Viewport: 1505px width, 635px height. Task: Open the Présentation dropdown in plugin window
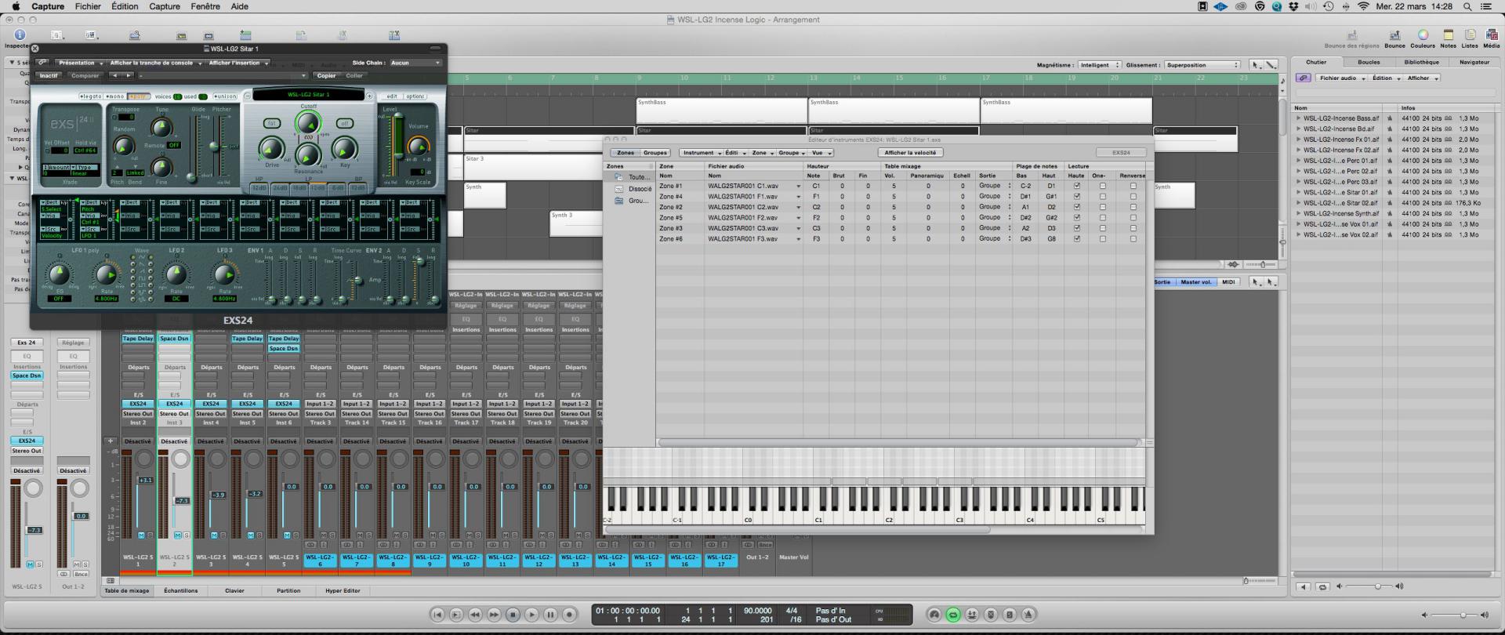[x=79, y=63]
